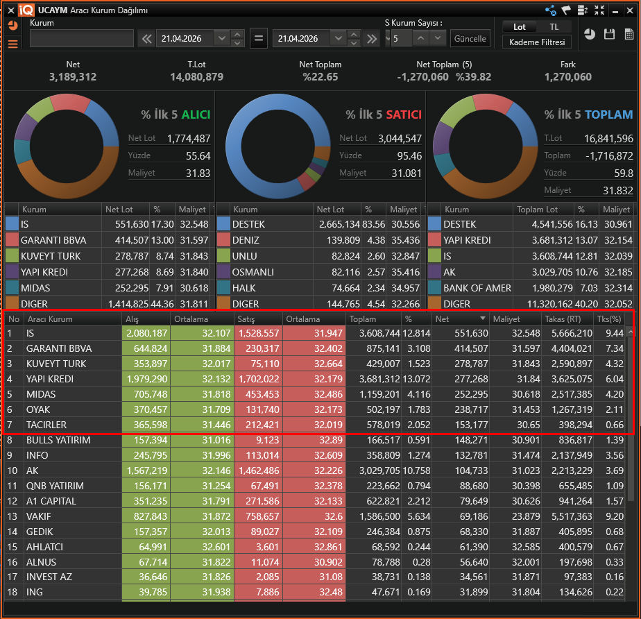Image resolution: width=641 pixels, height=619 pixels.
Task: Click the Güncelle button
Action: point(470,39)
